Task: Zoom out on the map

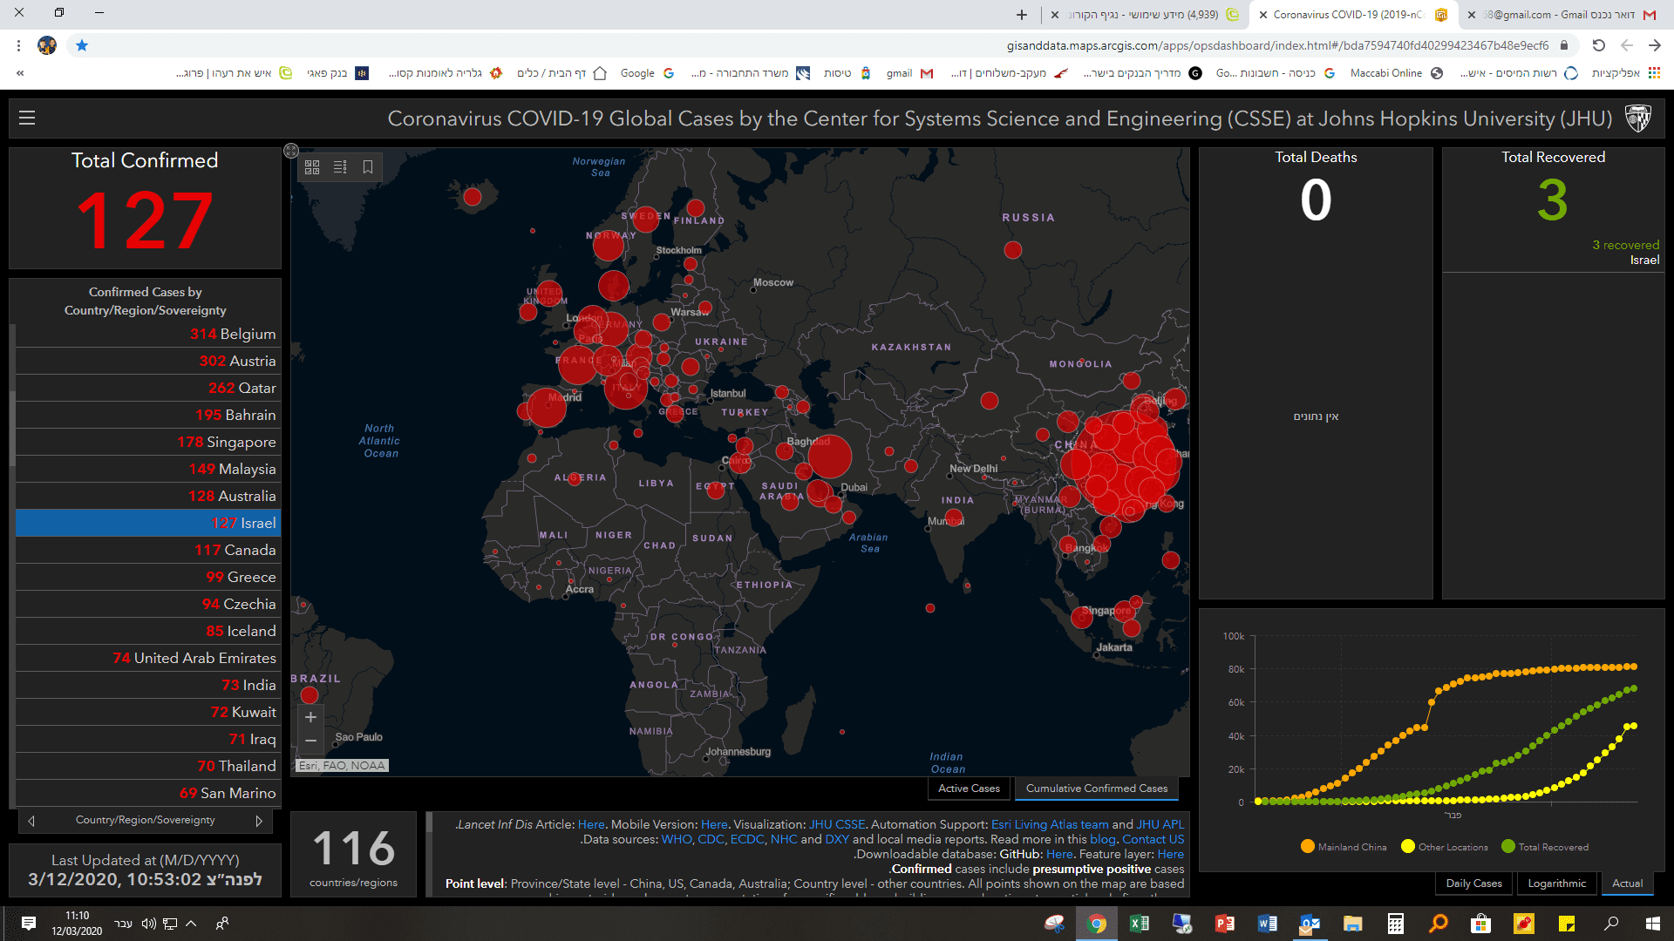Action: (x=310, y=741)
